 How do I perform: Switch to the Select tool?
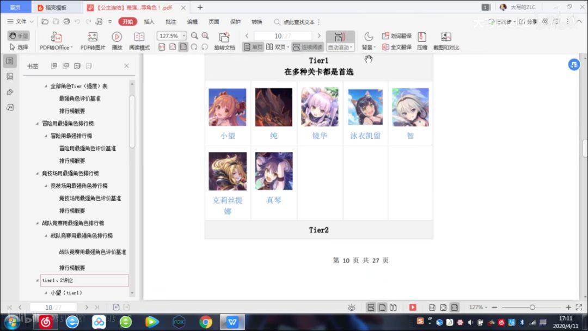pyautogui.click(x=19, y=47)
